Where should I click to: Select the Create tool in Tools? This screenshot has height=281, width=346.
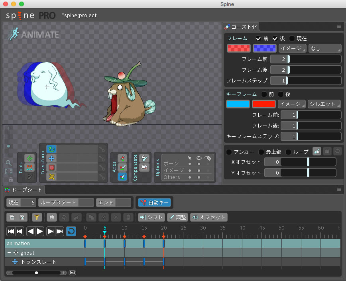(29, 177)
